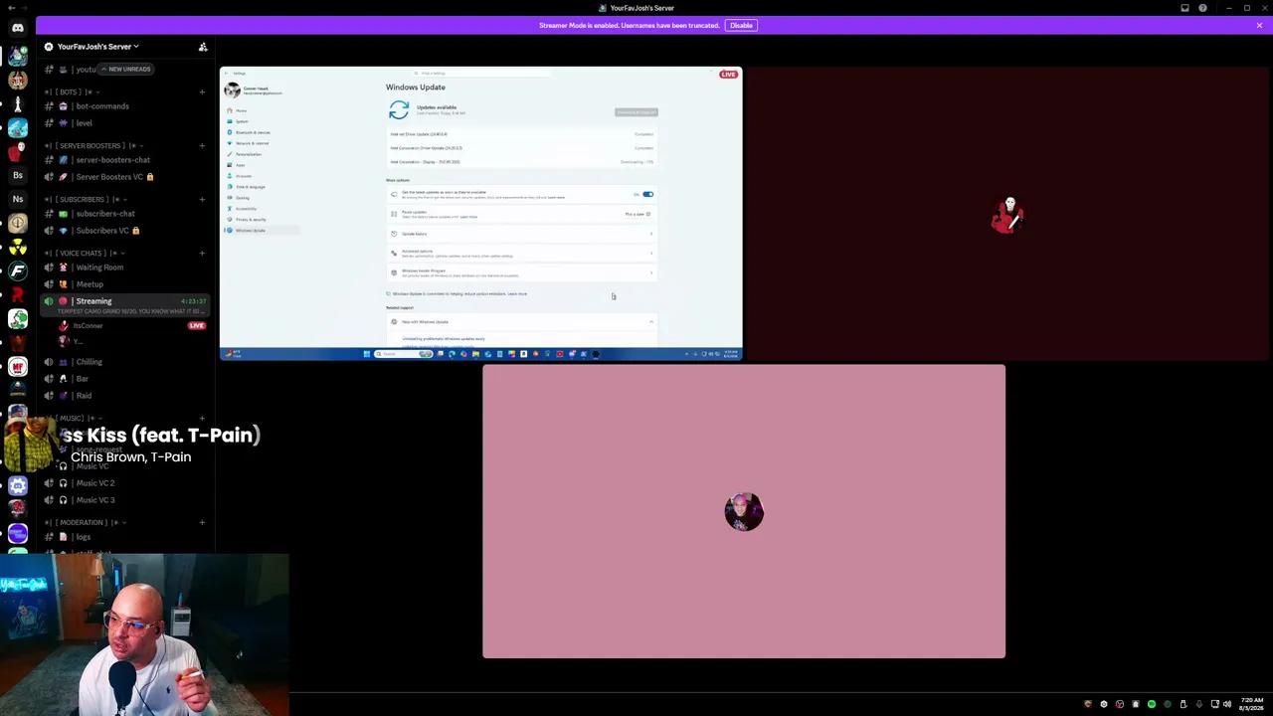The image size is (1273, 716).
Task: Open the bot-commands channel
Action: [x=125, y=106]
